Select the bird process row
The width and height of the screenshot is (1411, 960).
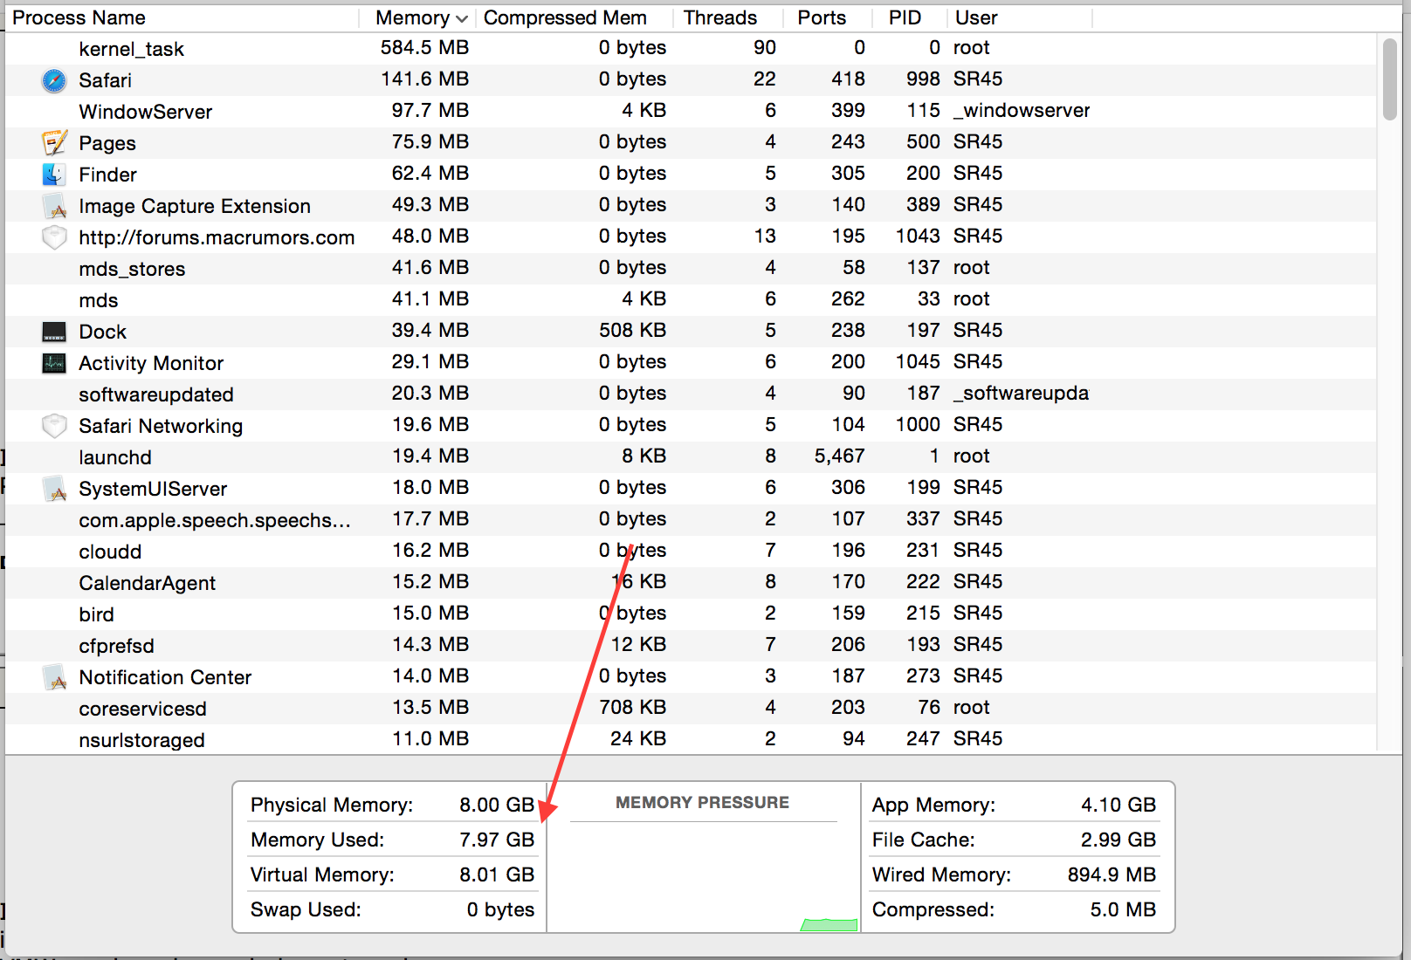[691, 614]
